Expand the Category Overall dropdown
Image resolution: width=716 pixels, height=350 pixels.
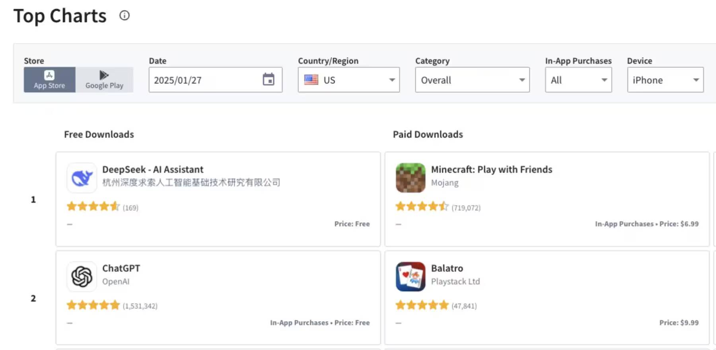[x=472, y=80]
